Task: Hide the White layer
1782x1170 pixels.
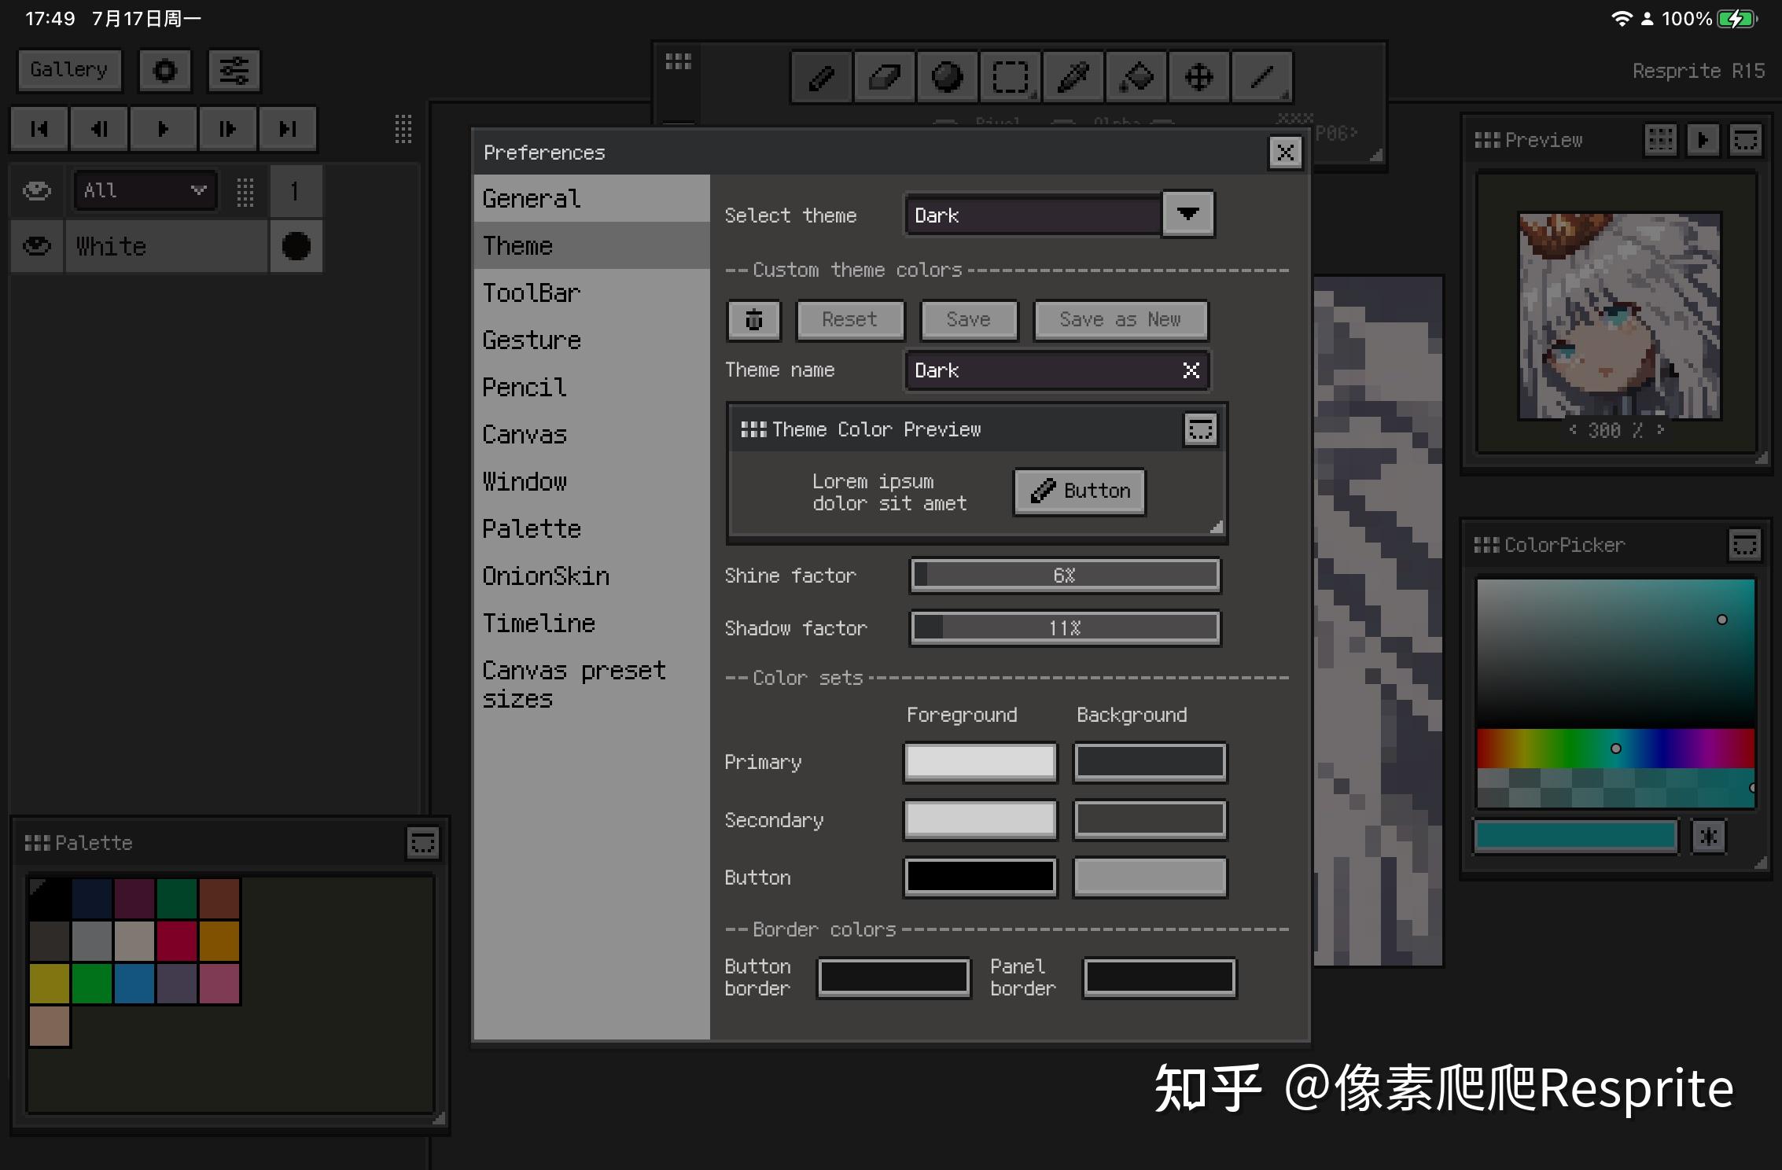Action: tap(36, 246)
